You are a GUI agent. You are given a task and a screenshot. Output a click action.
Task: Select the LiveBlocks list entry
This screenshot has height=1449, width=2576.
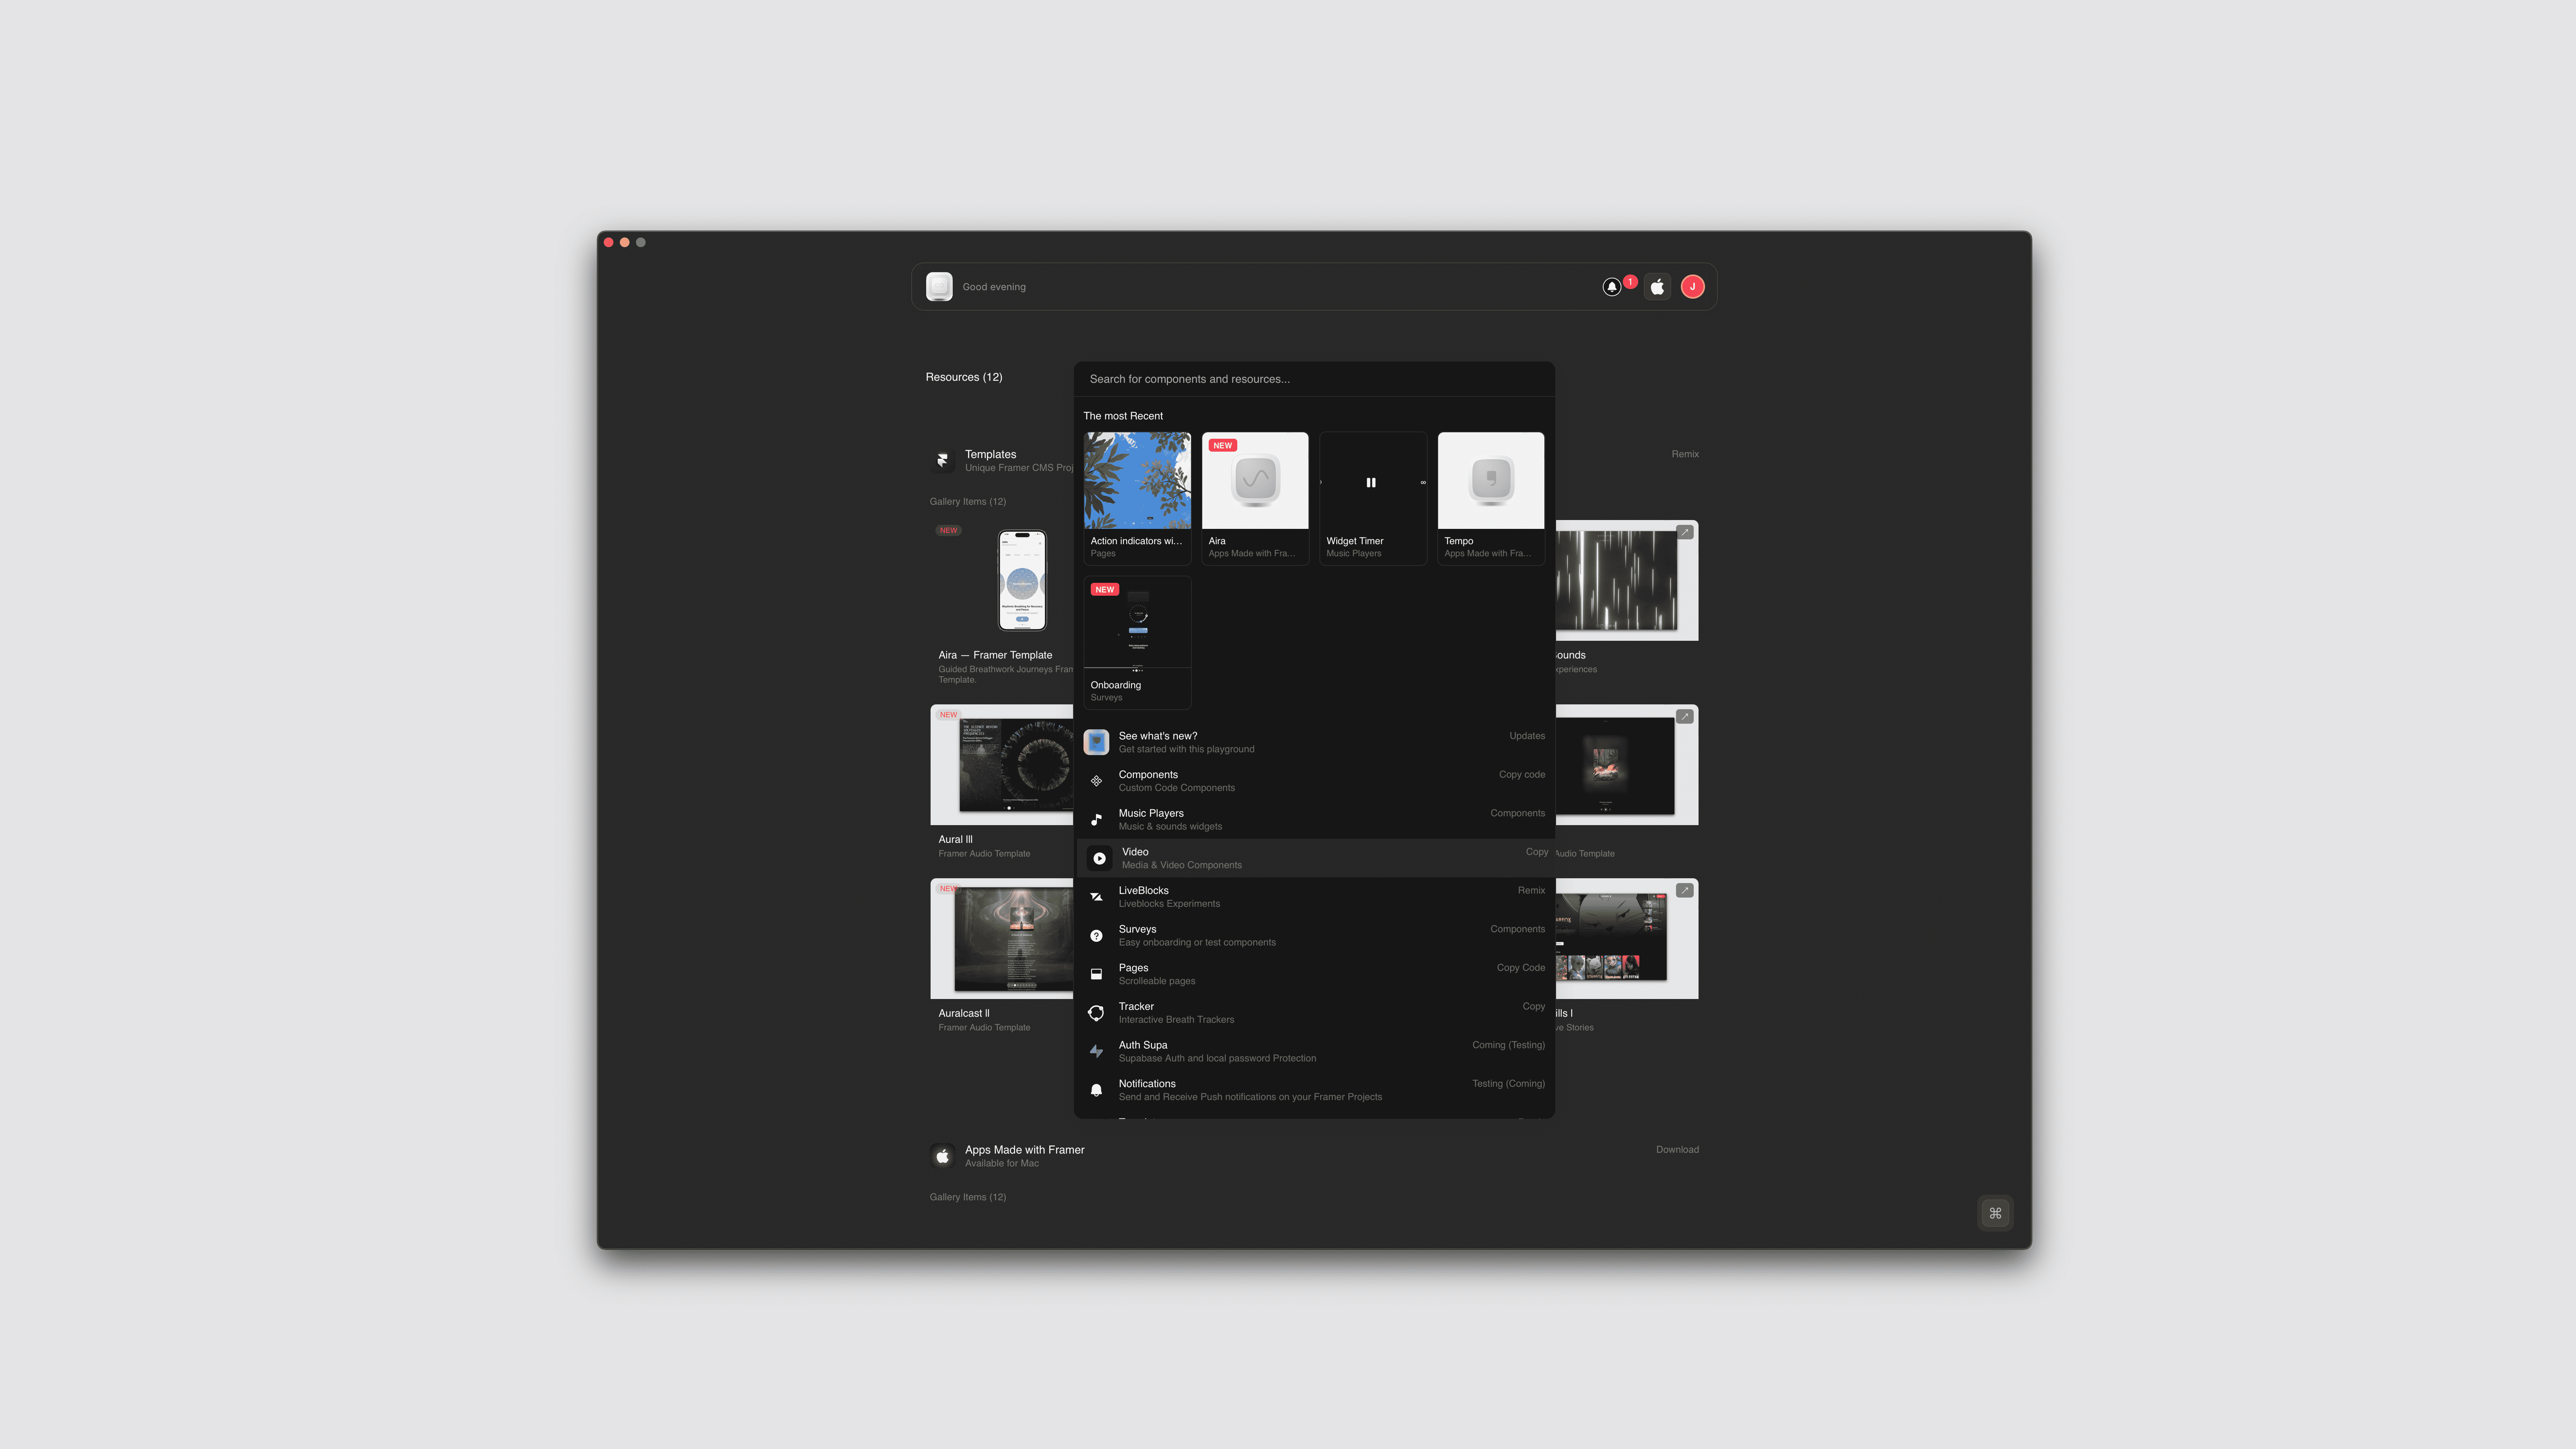pyautogui.click(x=1313, y=897)
